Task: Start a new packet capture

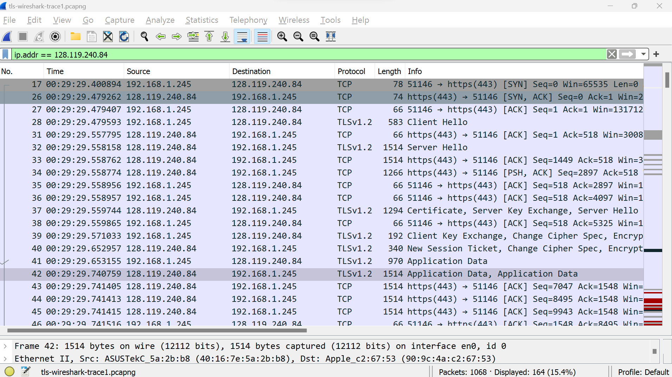Action: 7,37
